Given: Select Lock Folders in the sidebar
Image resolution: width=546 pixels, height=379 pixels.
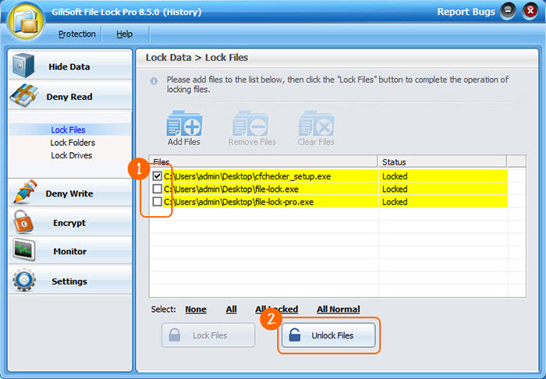Looking at the screenshot, I should pos(73,143).
